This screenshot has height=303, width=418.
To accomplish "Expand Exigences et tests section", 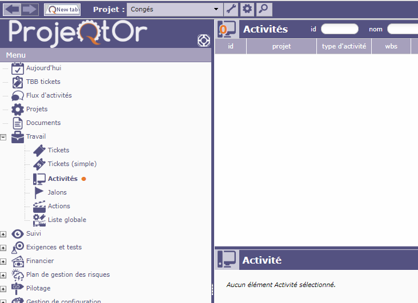I will 3,248.
